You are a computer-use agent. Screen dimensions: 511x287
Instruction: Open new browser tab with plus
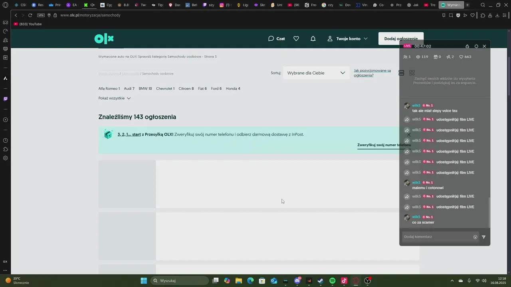(x=467, y=5)
